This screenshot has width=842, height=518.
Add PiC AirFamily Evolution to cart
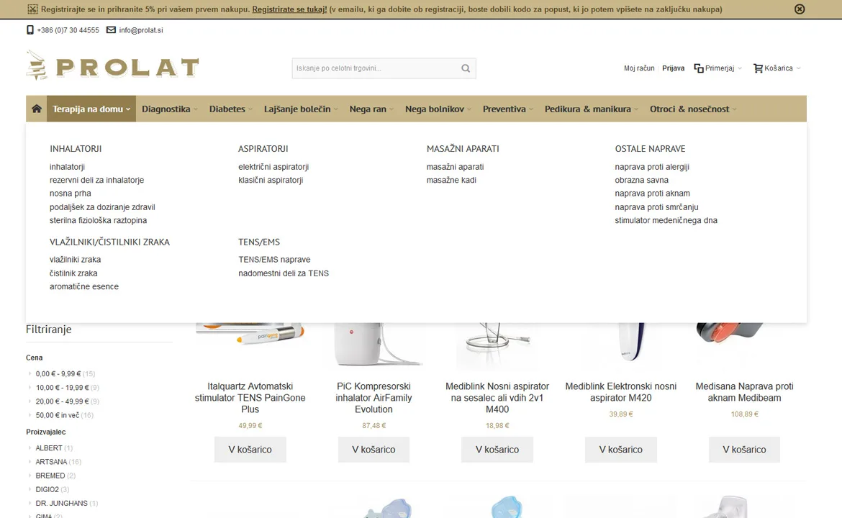click(374, 450)
